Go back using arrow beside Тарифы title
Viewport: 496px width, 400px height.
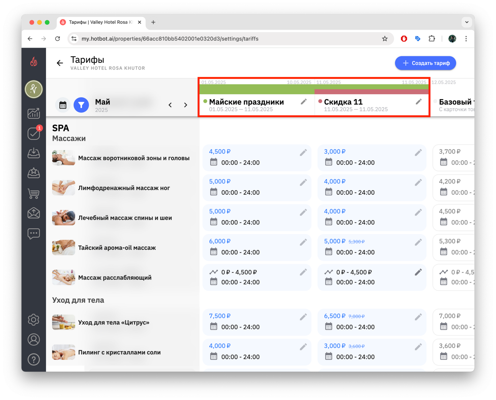60,63
